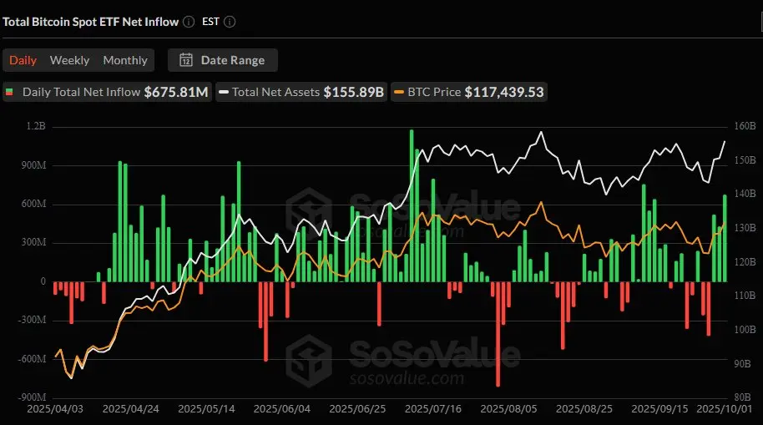Click the EST timezone label
This screenshot has width=763, height=425.
pyautogui.click(x=210, y=22)
